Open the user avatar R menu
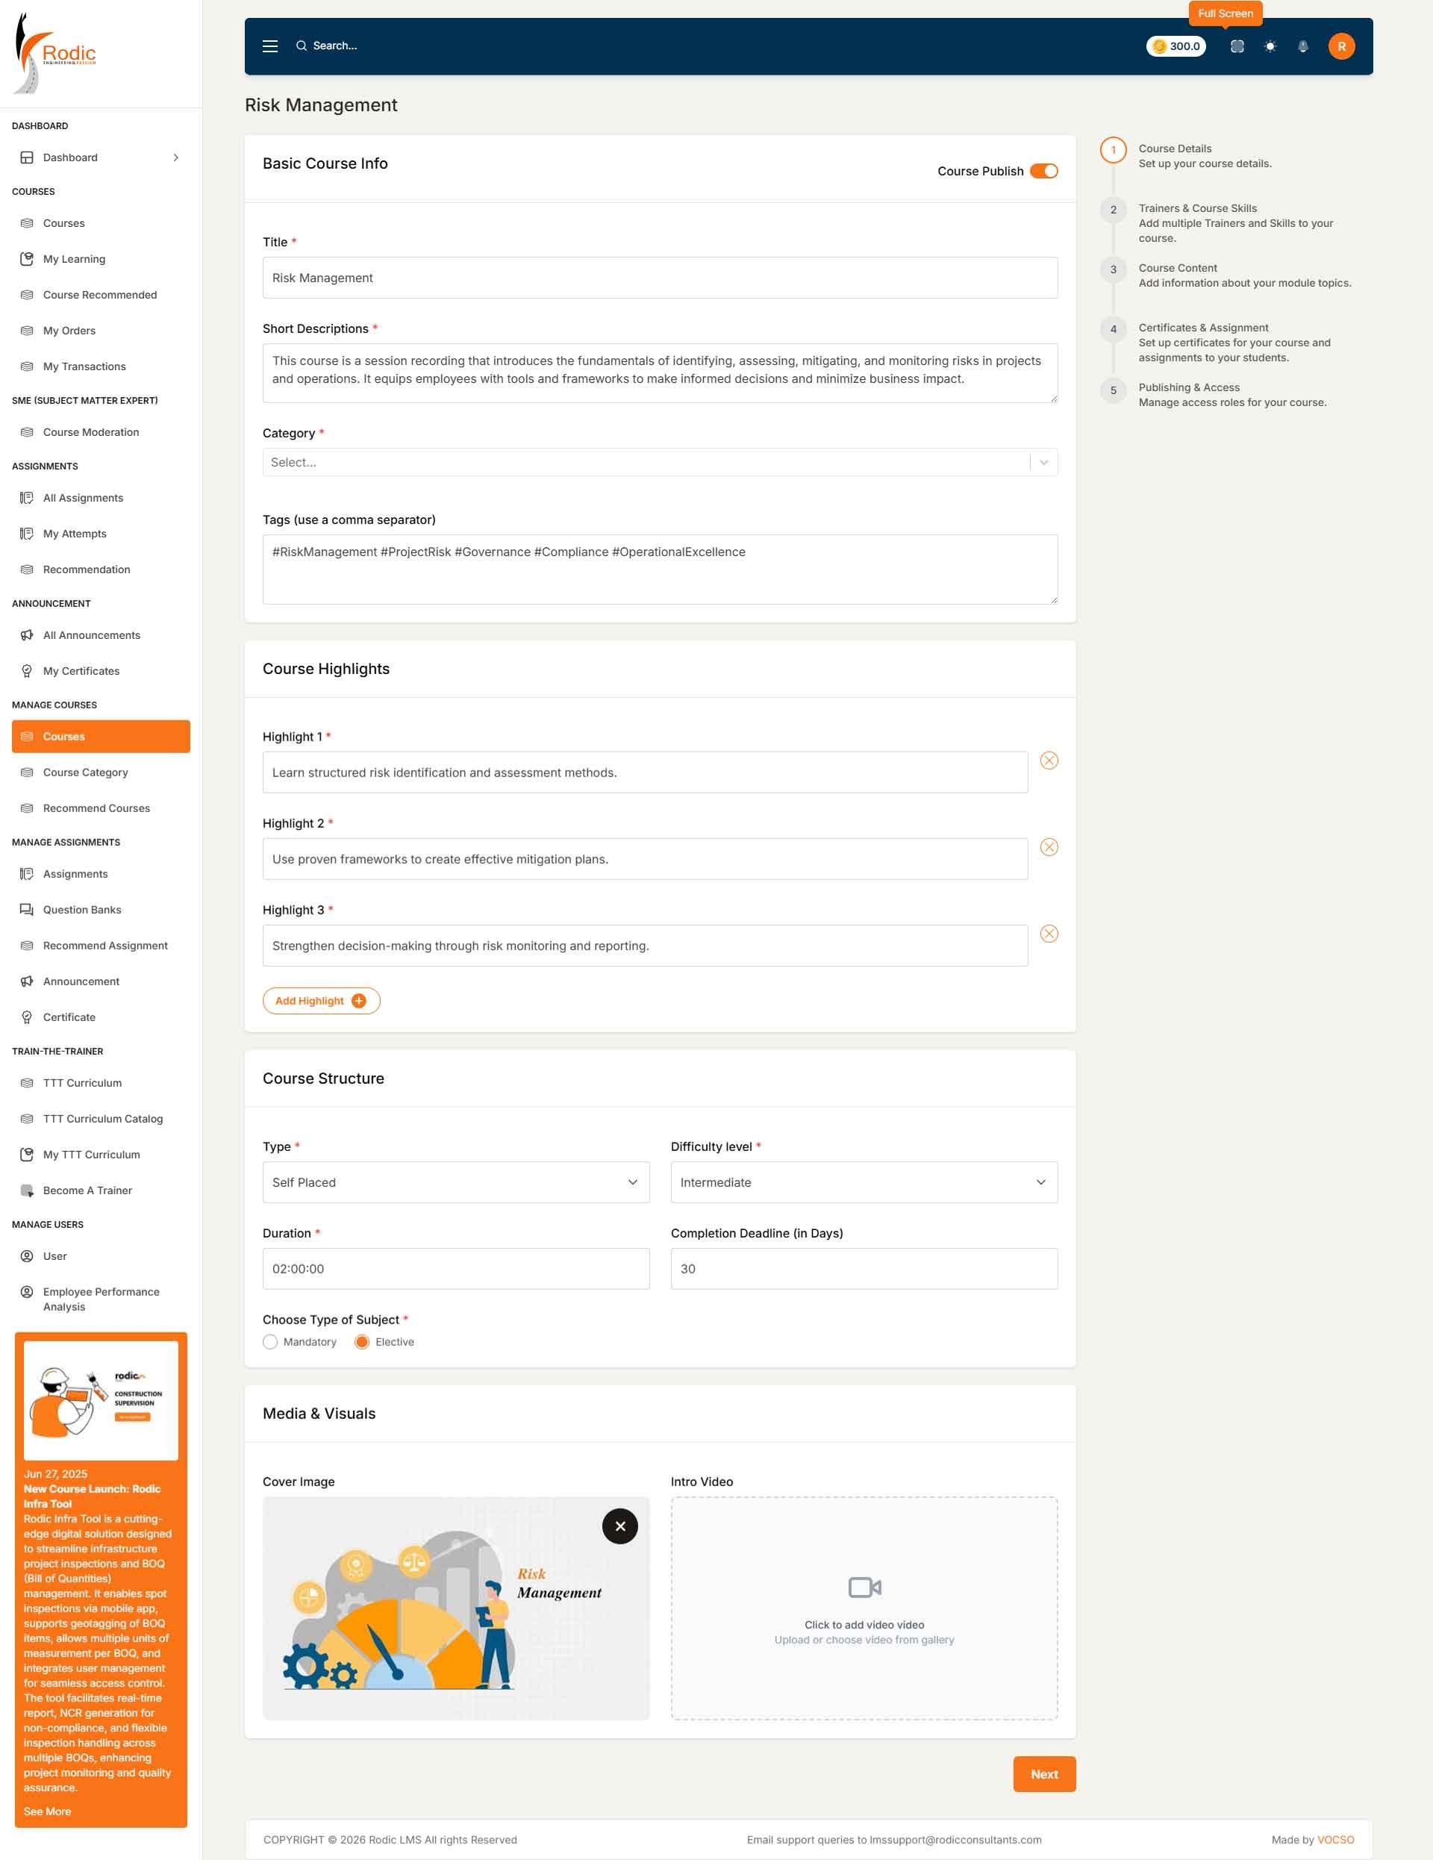The height and width of the screenshot is (1860, 1433). coord(1341,46)
